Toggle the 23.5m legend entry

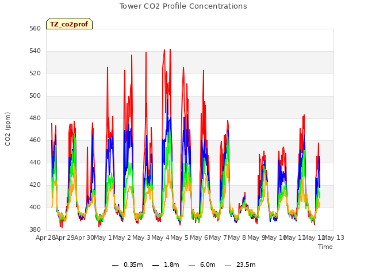point(240,264)
